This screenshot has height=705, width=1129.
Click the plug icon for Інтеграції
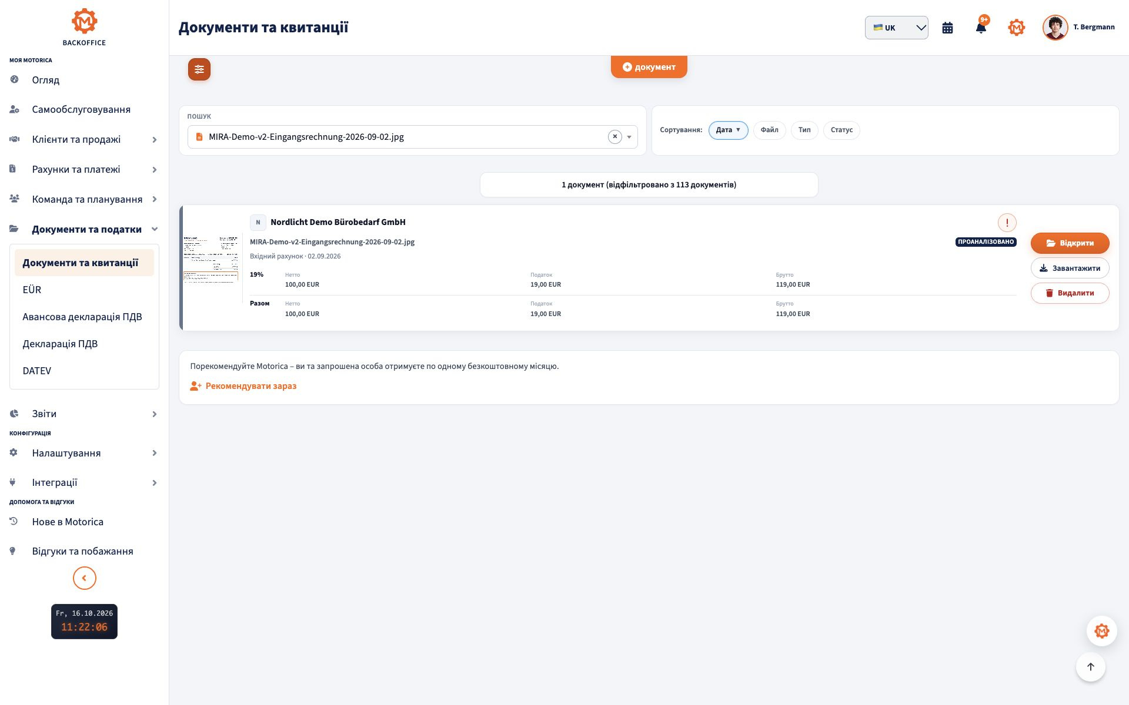(x=12, y=482)
